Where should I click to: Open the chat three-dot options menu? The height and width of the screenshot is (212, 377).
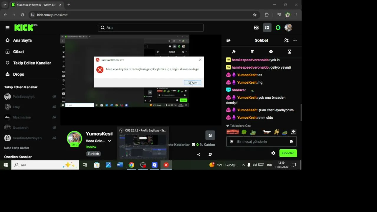[295, 40]
